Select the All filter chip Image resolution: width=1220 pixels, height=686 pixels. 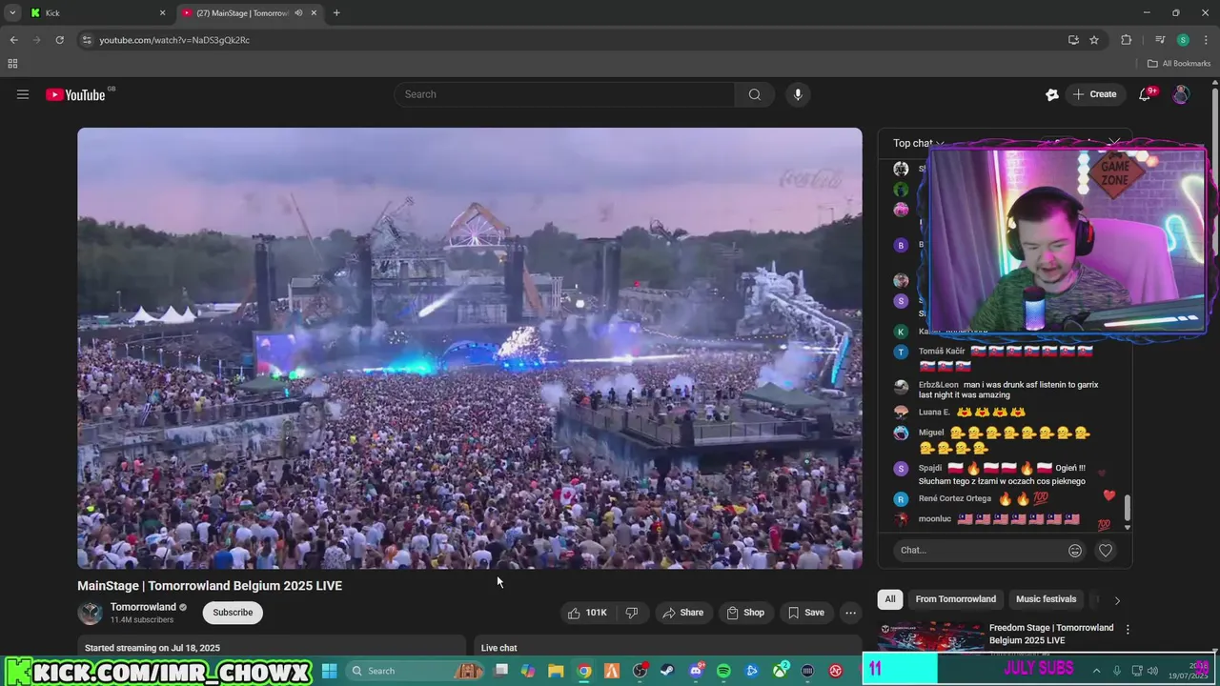pyautogui.click(x=890, y=599)
